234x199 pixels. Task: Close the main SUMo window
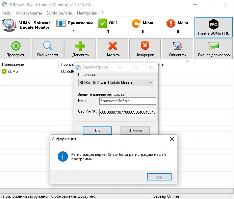point(226,4)
